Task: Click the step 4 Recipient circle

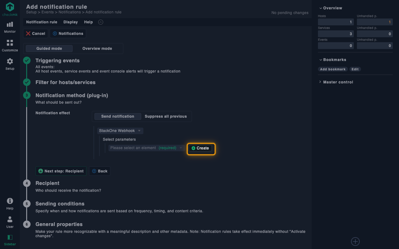Action: (x=27, y=183)
